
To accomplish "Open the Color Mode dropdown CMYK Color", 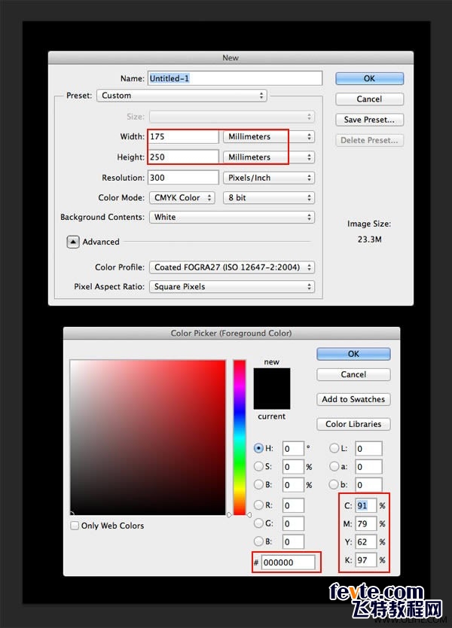I will click(182, 197).
